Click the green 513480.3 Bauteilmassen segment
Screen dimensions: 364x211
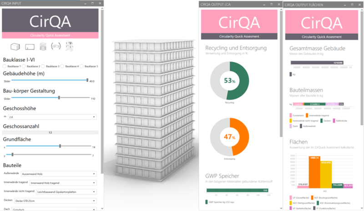[x=315, y=104]
